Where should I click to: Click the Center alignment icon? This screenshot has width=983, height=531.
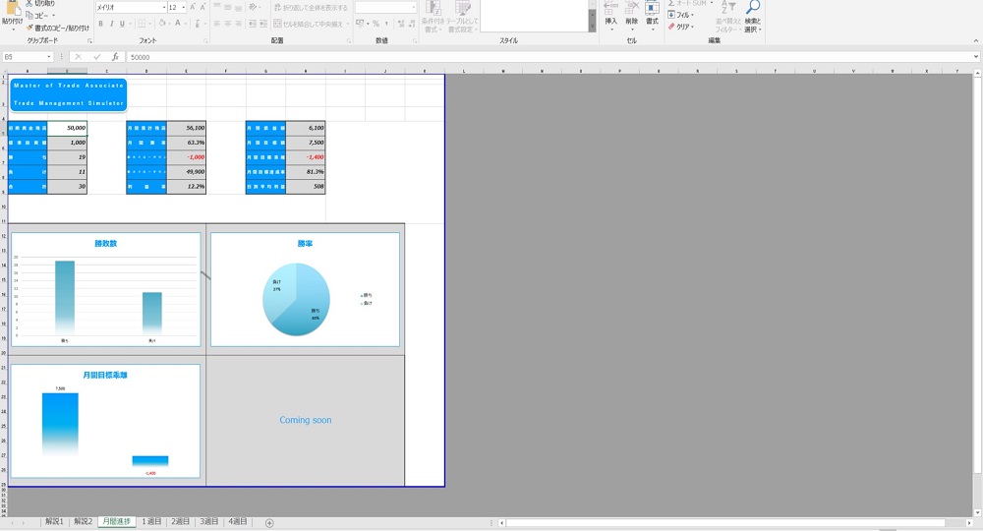(228, 24)
